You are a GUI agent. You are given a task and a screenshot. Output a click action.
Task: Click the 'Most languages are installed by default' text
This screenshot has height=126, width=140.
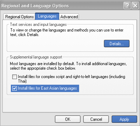[x=68, y=66]
